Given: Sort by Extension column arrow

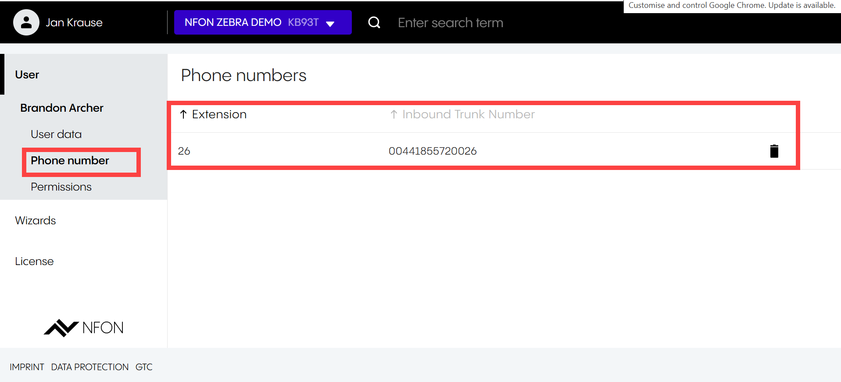Looking at the screenshot, I should (183, 114).
